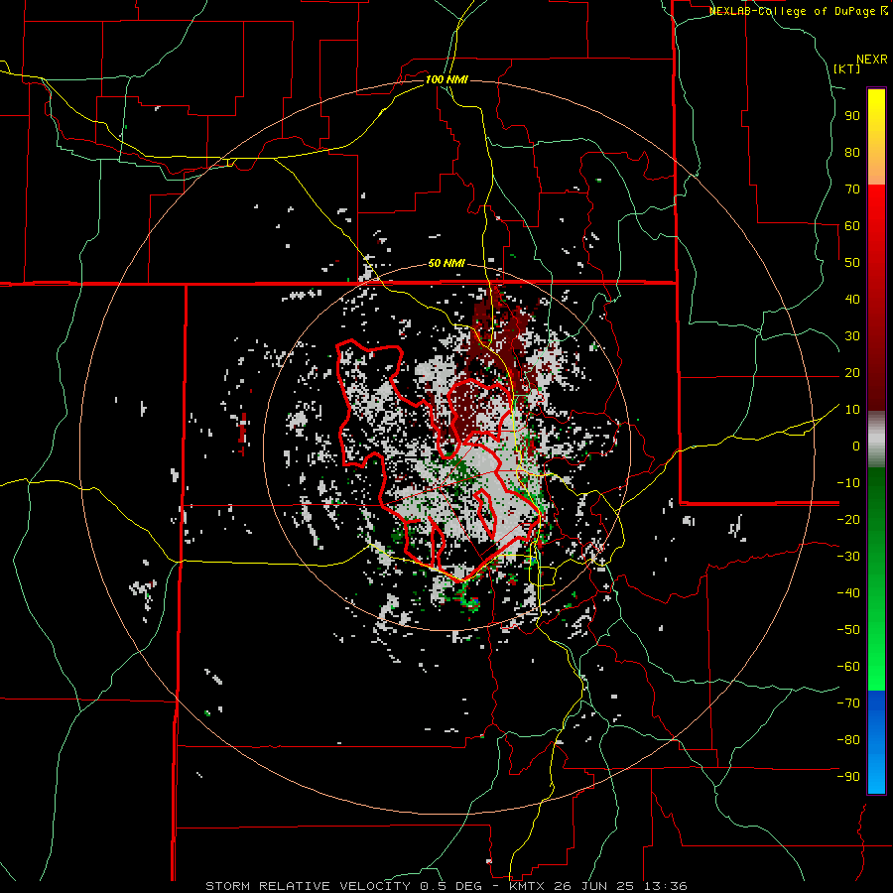
Task: Click the "40" value on the velocity scale
Action: point(852,299)
